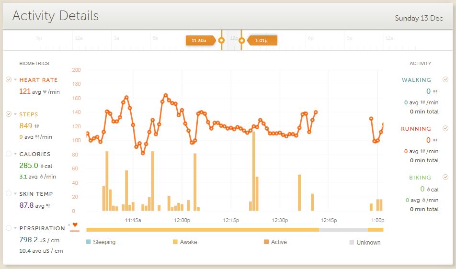The image size is (456, 269).
Task: Click the Awake legend color swatch
Action: coord(175,242)
